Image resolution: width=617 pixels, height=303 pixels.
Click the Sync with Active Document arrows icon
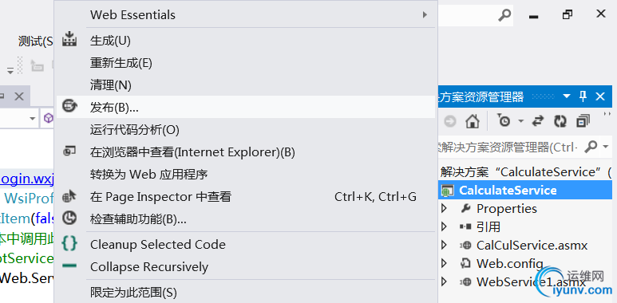pyautogui.click(x=537, y=121)
